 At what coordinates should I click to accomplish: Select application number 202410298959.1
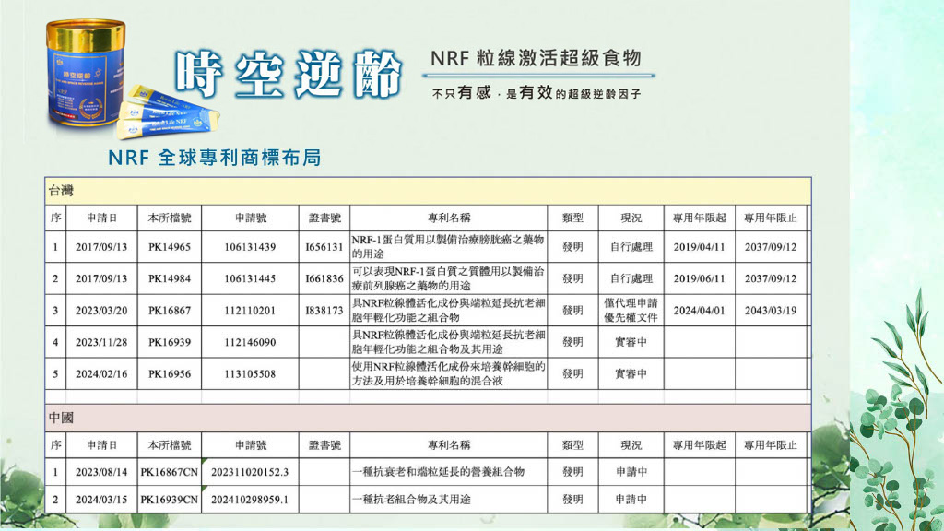click(x=250, y=500)
